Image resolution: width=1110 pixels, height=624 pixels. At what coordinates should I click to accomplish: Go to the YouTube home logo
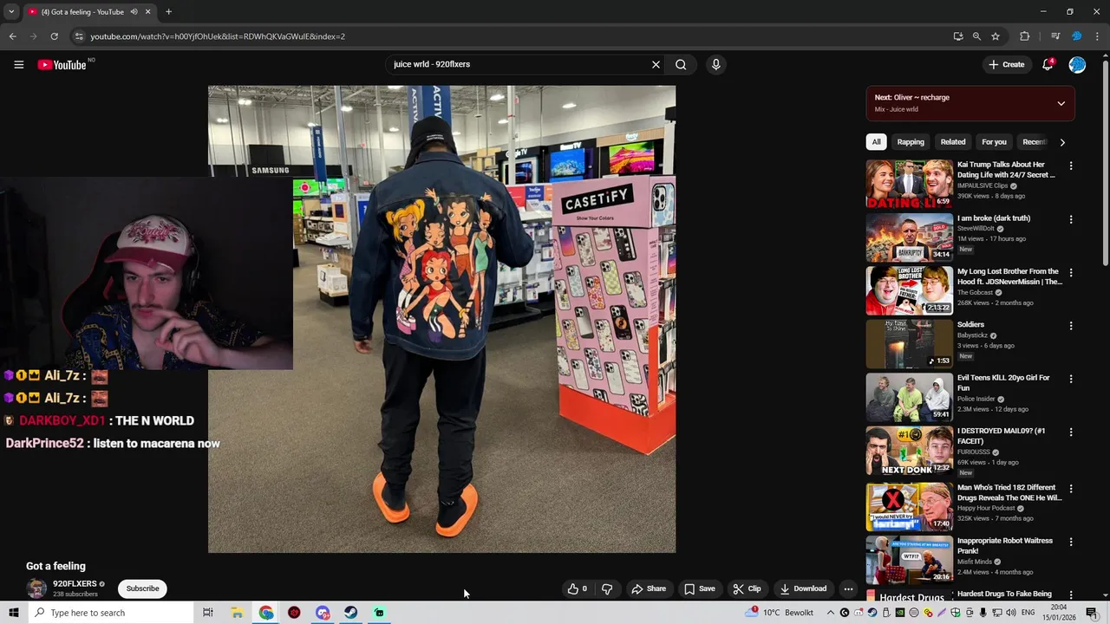tap(62, 64)
